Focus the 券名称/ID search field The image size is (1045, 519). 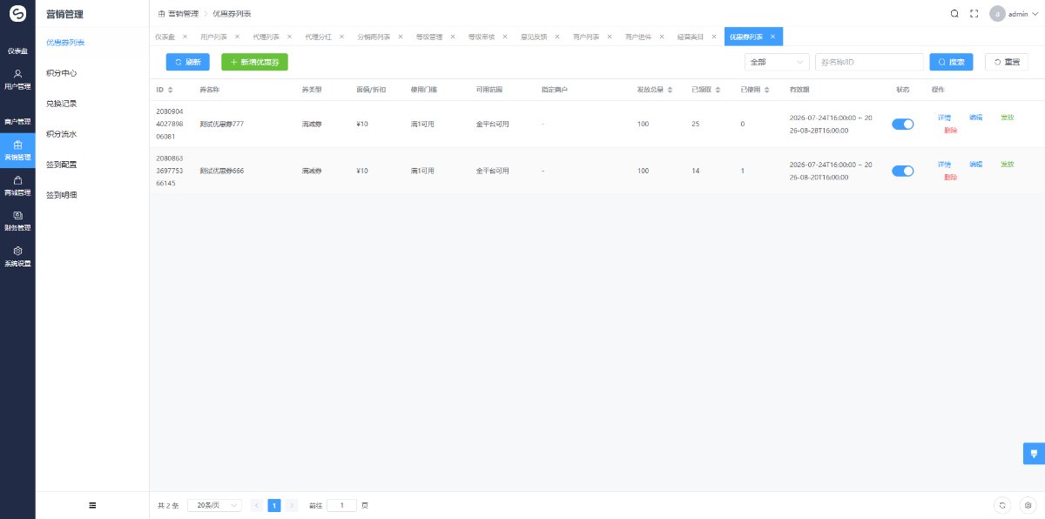click(869, 62)
